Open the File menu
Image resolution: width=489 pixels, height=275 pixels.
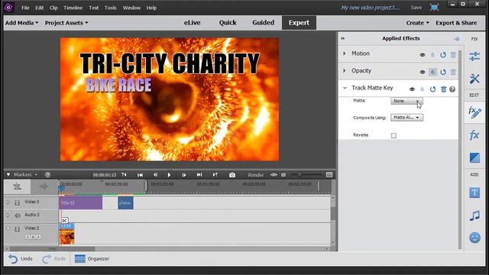[25, 8]
